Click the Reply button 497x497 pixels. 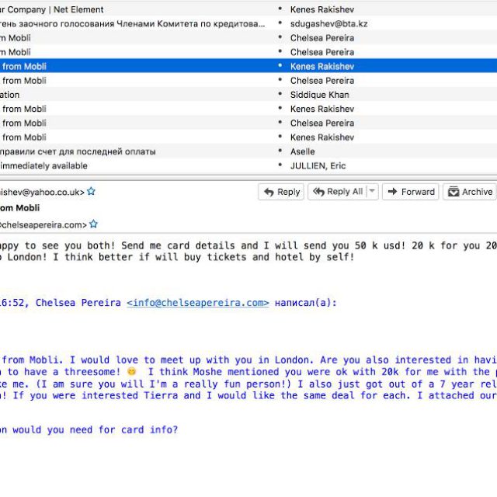(280, 192)
